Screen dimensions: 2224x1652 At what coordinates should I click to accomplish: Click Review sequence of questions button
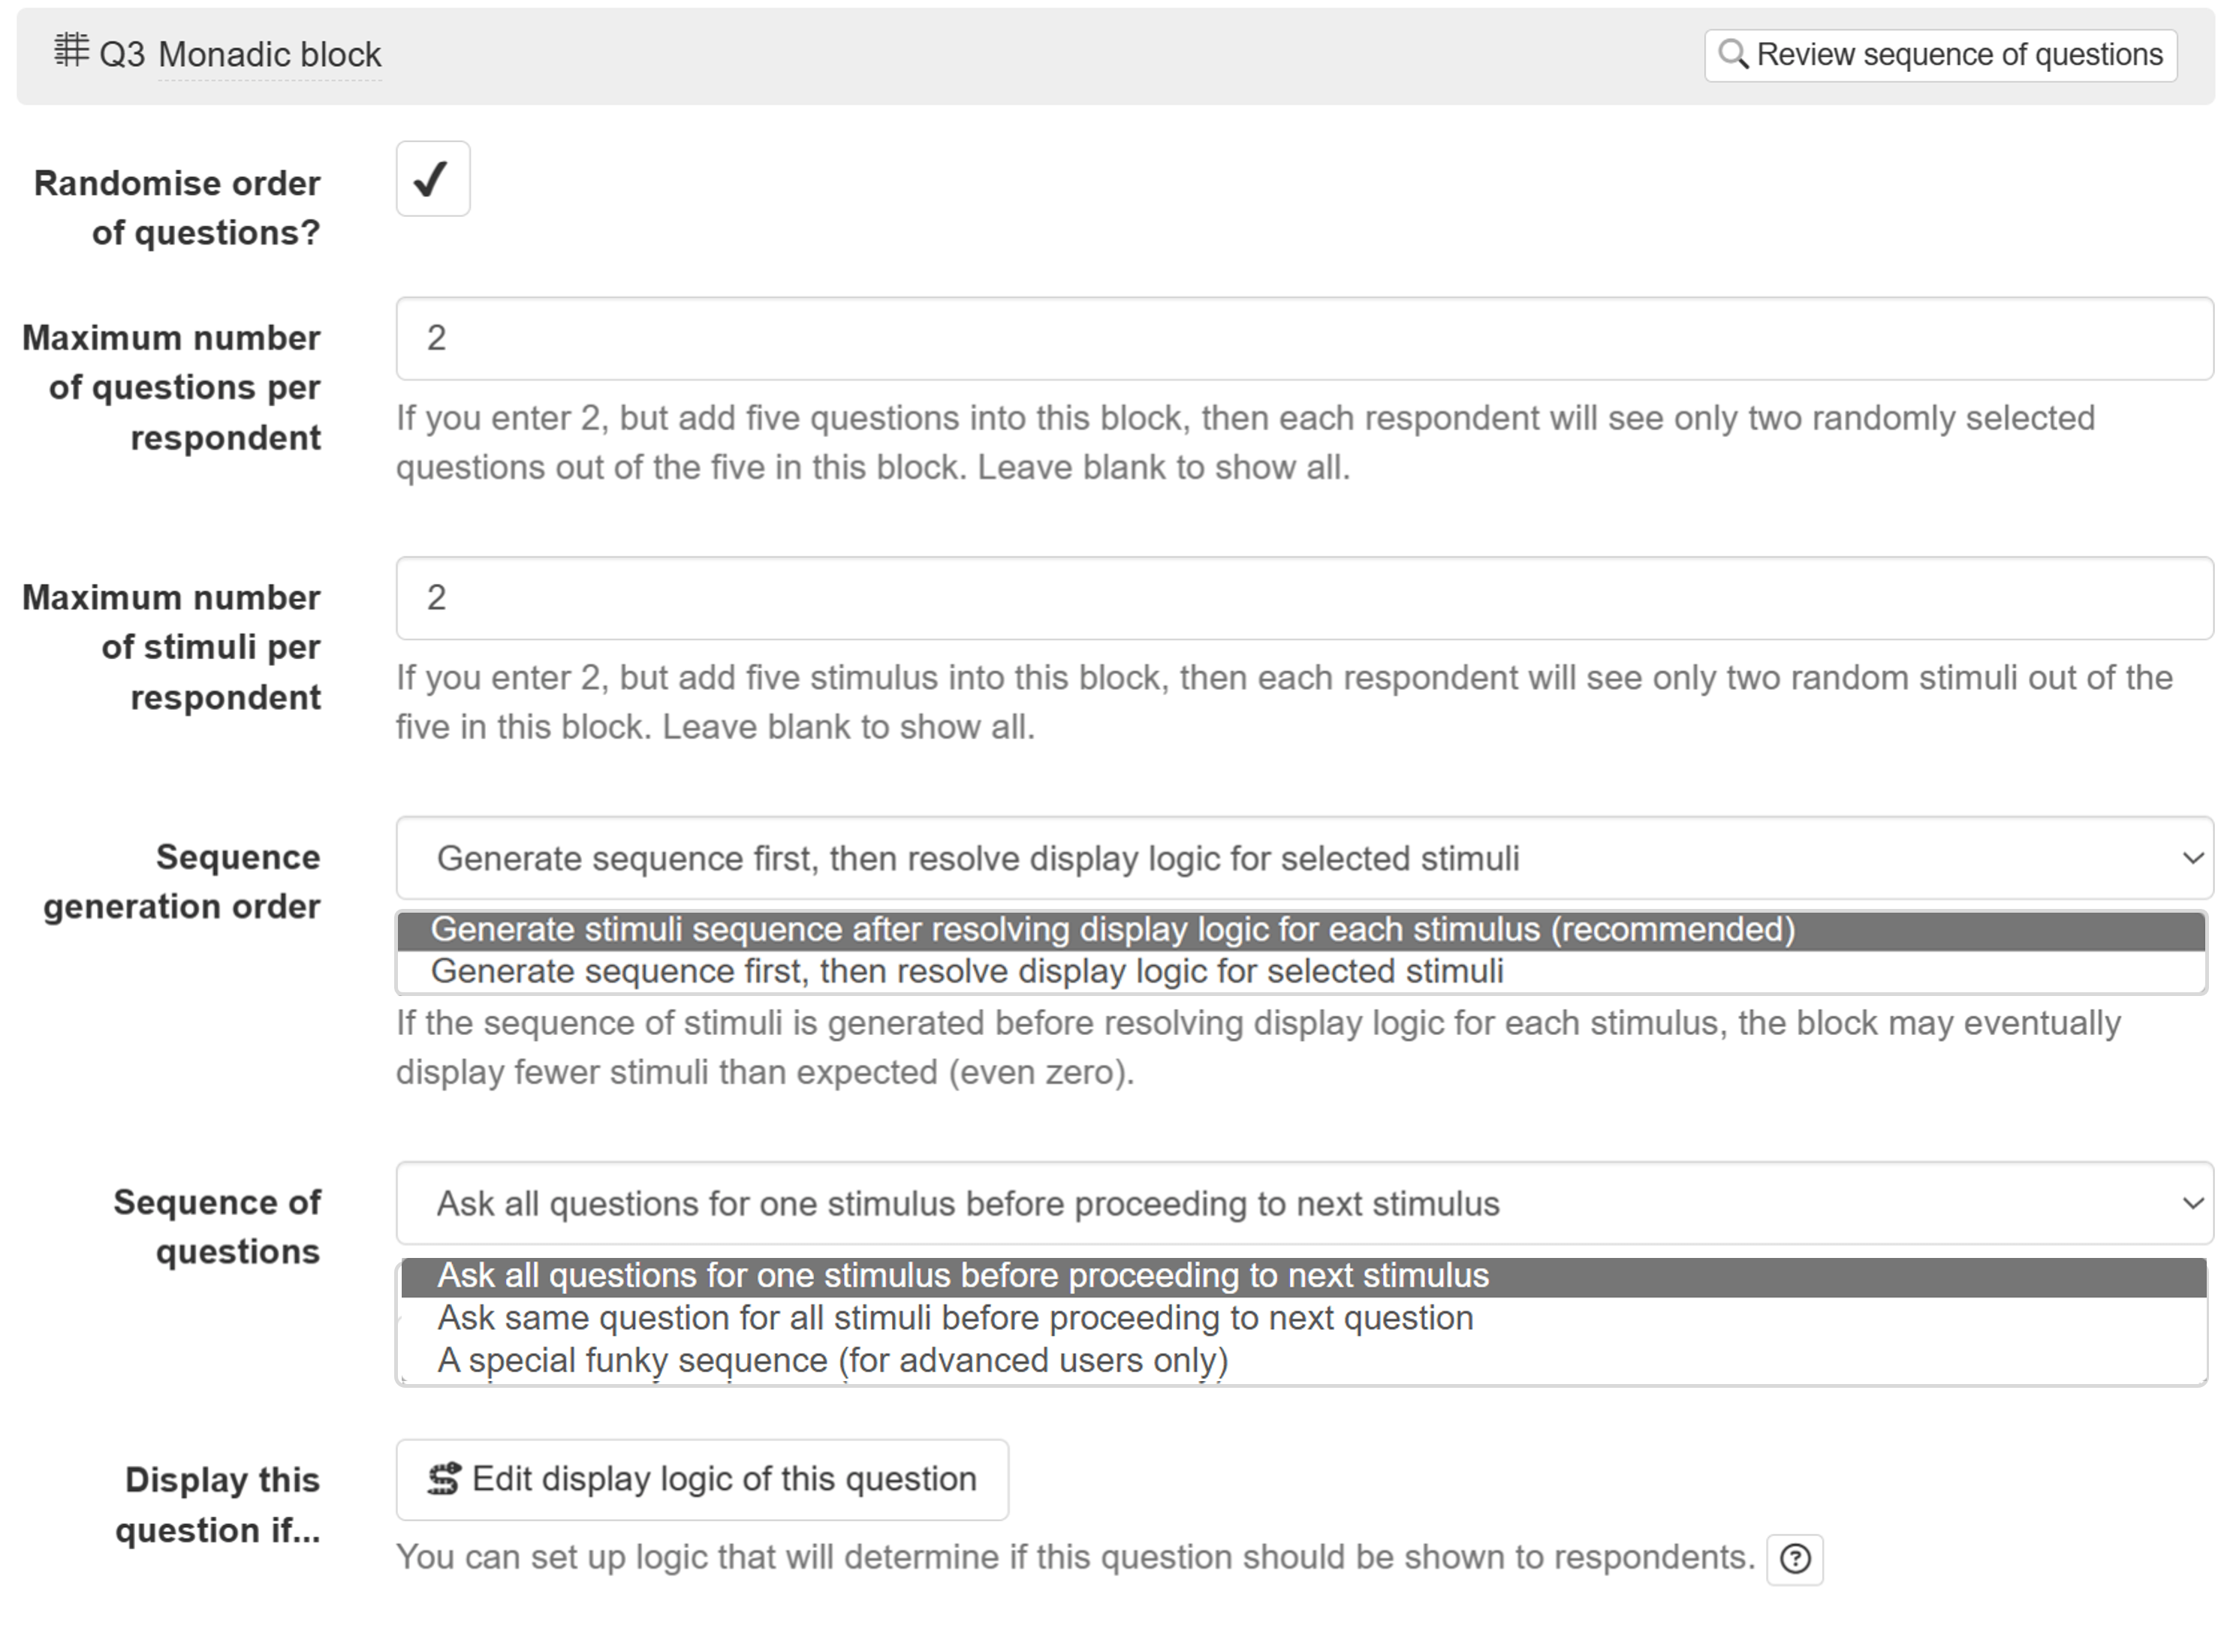(x=1940, y=55)
